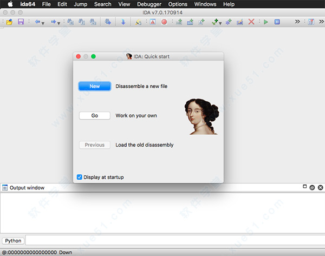
Task: Expand the chevron at the toolbar's right end
Action: [321, 22]
